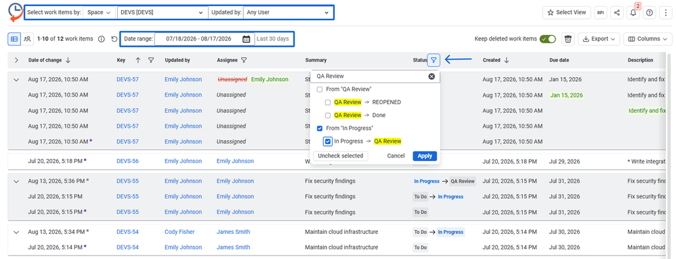Switch to the table view icon

click(x=14, y=39)
